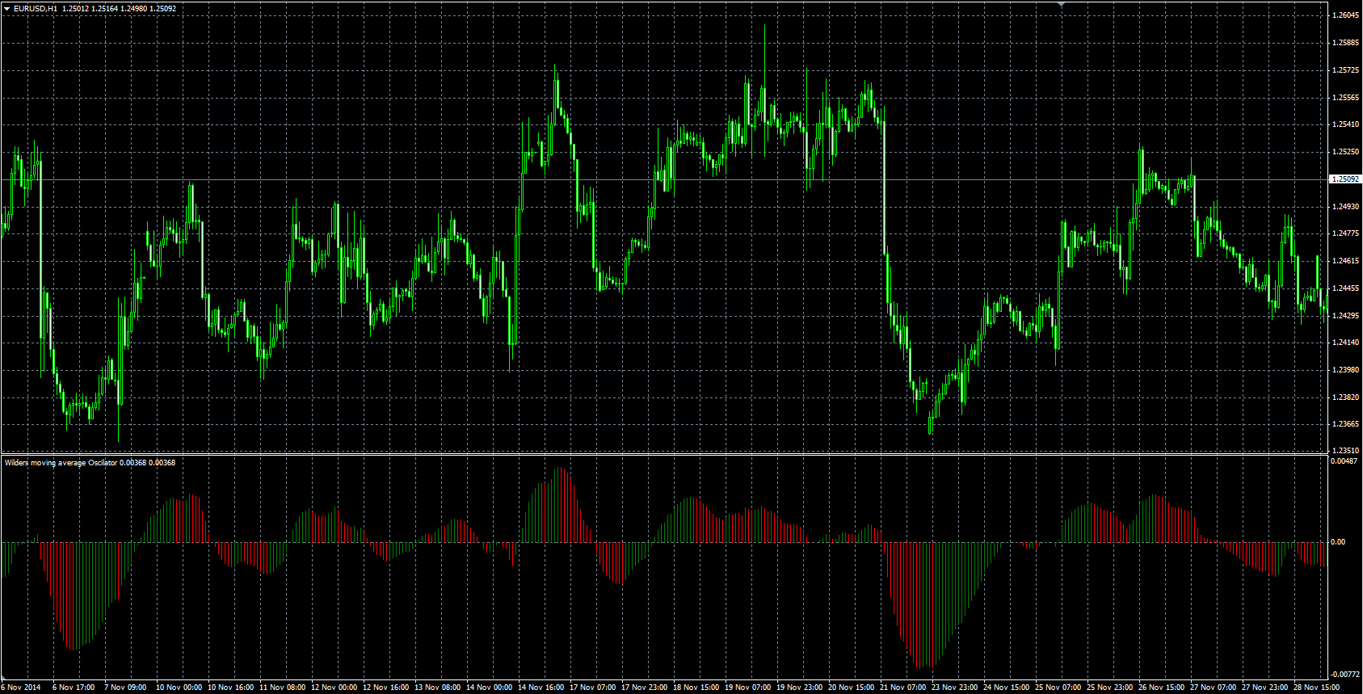
Task: Select the highlighted current price label 1.25092
Action: pyautogui.click(x=1345, y=179)
